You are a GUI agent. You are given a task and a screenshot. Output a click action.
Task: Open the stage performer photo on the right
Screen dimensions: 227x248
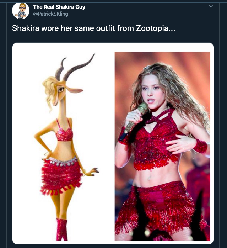pos(162,146)
